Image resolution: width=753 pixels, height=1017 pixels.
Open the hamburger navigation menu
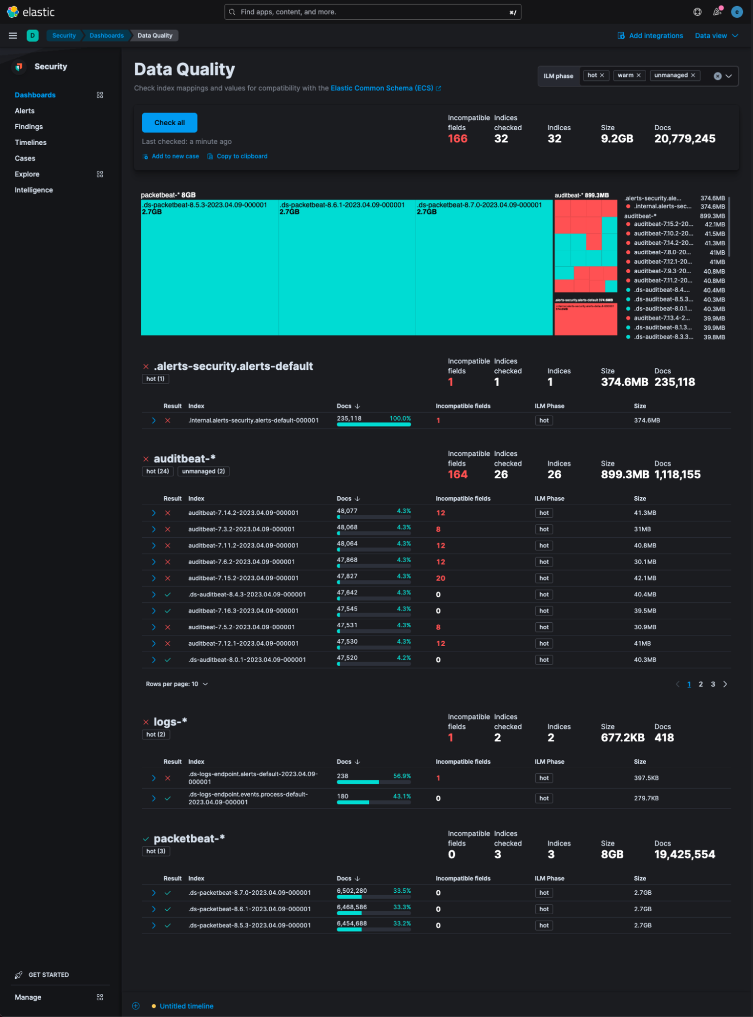tap(13, 36)
